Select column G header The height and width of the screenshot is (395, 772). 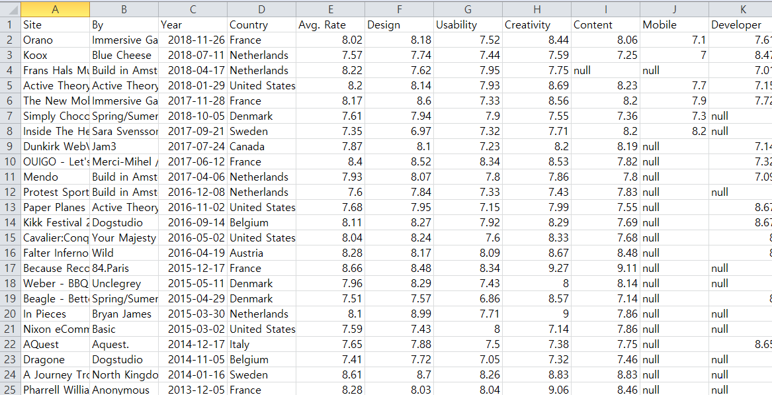(468, 9)
